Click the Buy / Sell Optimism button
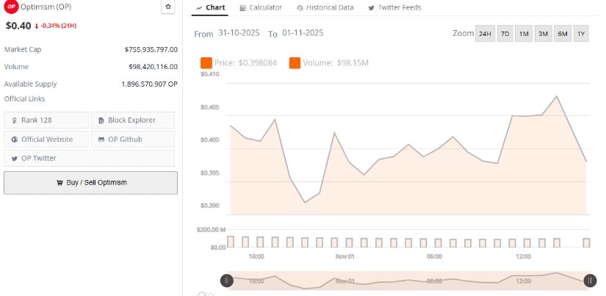This screenshot has height=296, width=606. click(x=91, y=183)
